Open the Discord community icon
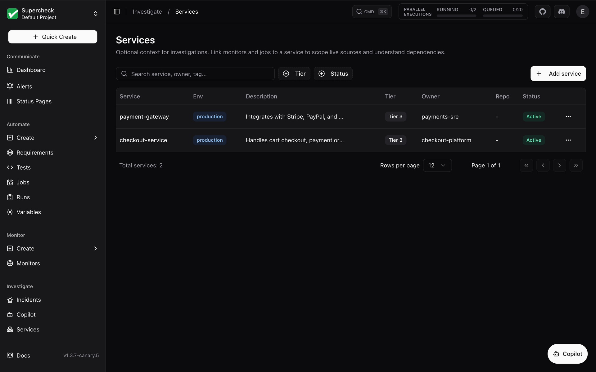 [562, 11]
